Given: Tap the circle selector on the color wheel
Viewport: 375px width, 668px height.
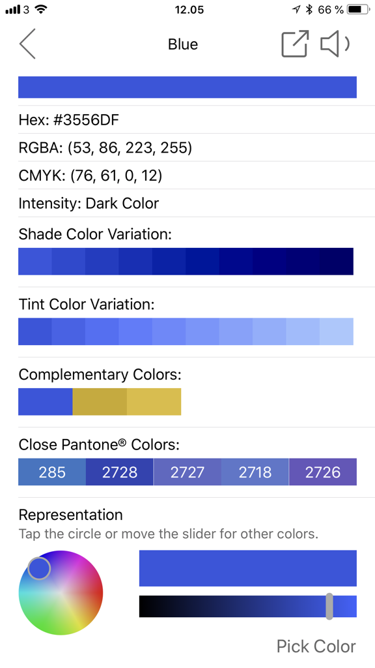Looking at the screenshot, I should 40,568.
